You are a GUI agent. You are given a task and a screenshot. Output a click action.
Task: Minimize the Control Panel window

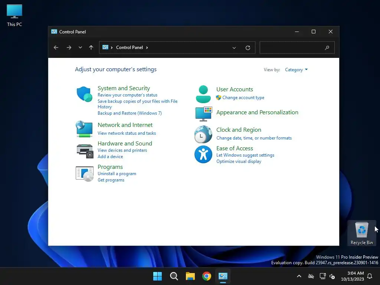tap(297, 32)
